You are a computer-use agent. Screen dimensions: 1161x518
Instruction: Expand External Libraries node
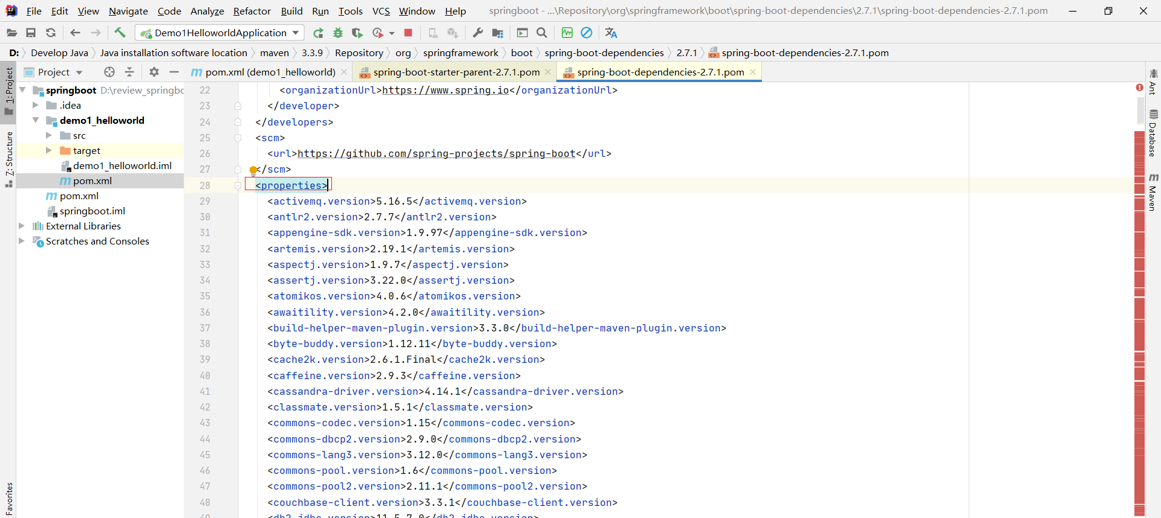point(22,226)
